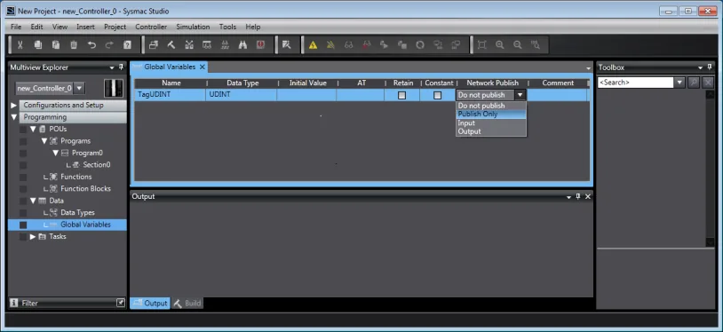The height and width of the screenshot is (332, 723).
Task: Click the square box beside Data Types
Action: tap(22, 213)
